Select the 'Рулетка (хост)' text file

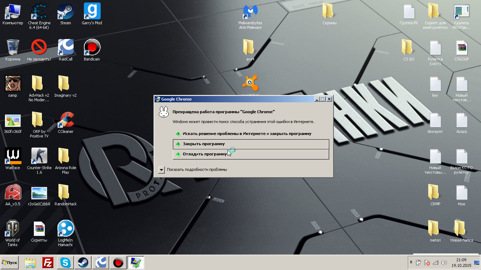point(435,52)
